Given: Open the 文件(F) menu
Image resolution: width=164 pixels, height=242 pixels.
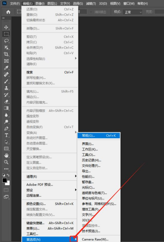Looking at the screenshot, I should (15, 3).
